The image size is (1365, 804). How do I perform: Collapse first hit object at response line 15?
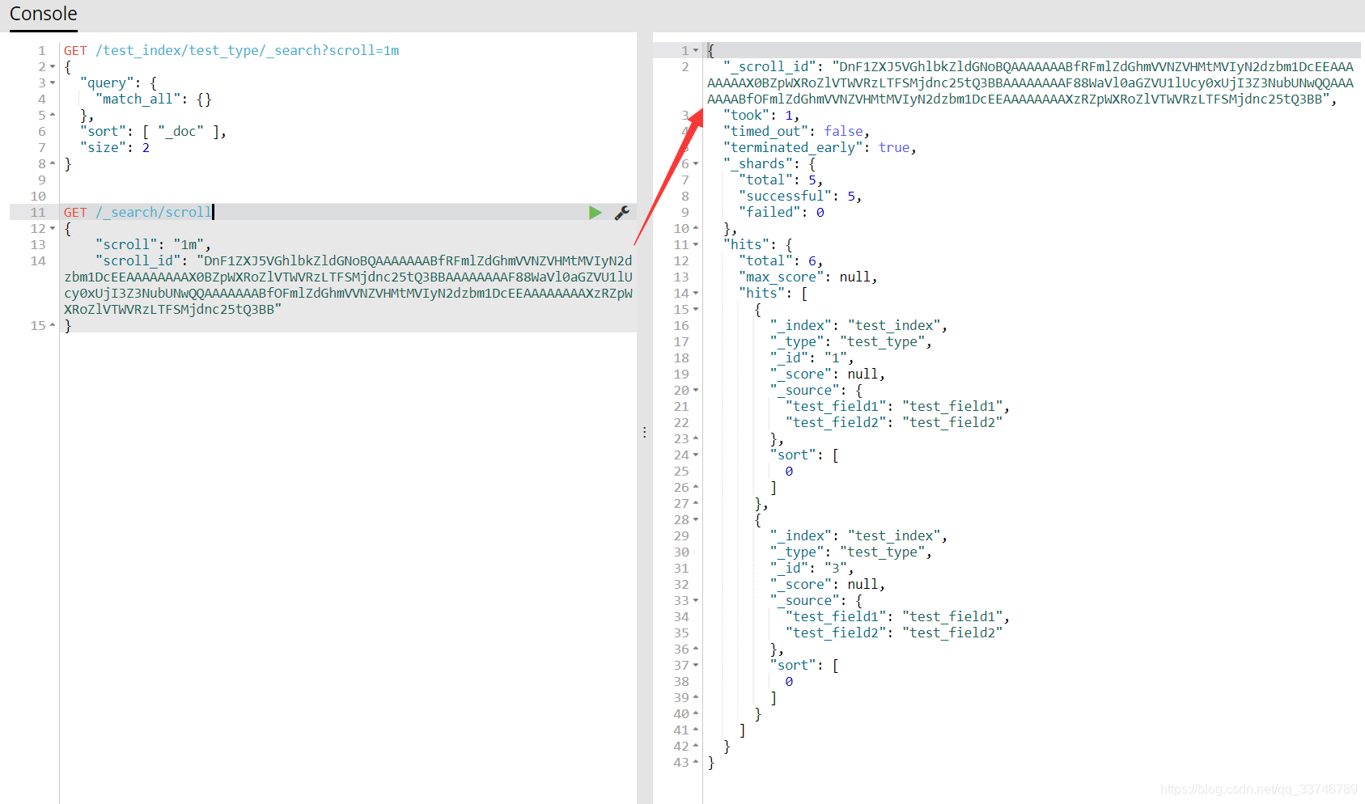point(696,310)
